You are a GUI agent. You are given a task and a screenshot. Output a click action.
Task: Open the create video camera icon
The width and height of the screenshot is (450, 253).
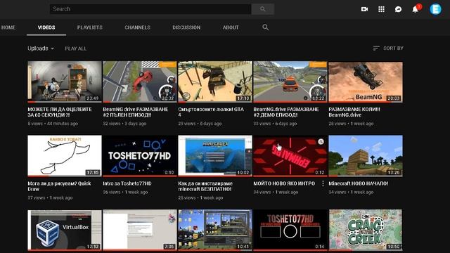click(x=364, y=9)
